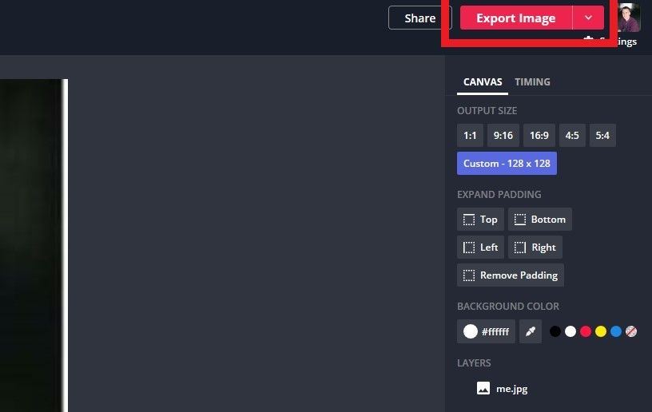Select the me.jpg layer image icon
This screenshot has height=412, width=652.
(483, 389)
